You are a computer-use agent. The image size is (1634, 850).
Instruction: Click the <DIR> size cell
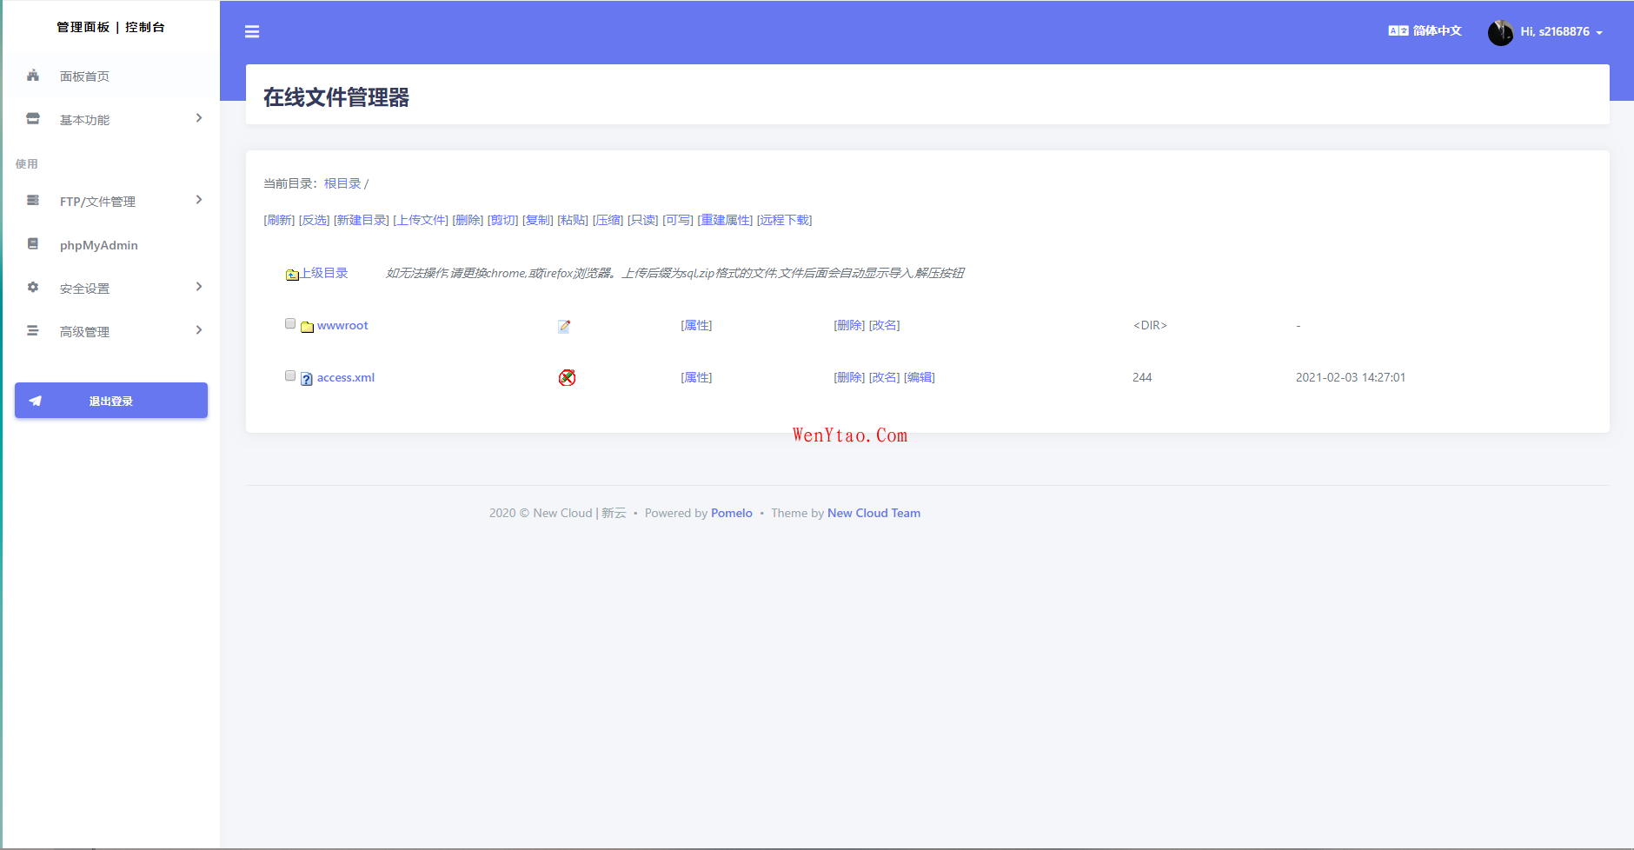(1150, 325)
